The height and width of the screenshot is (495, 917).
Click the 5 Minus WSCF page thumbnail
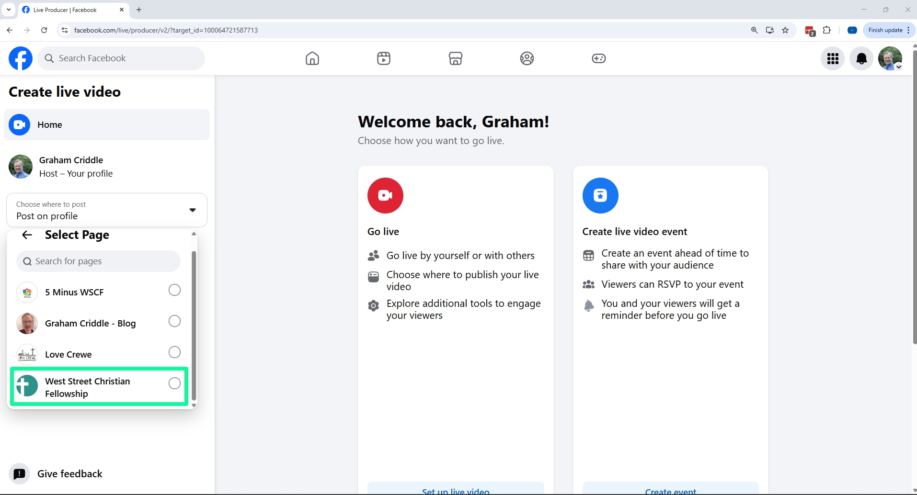tap(27, 292)
